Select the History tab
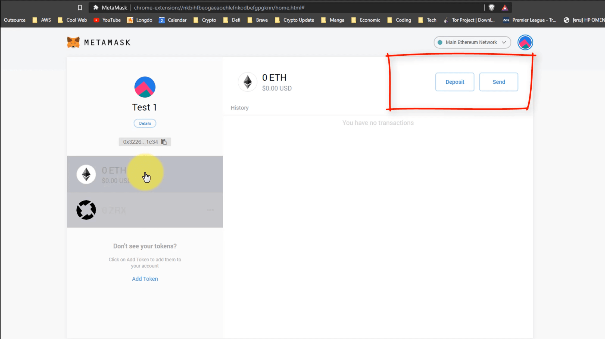 (239, 108)
